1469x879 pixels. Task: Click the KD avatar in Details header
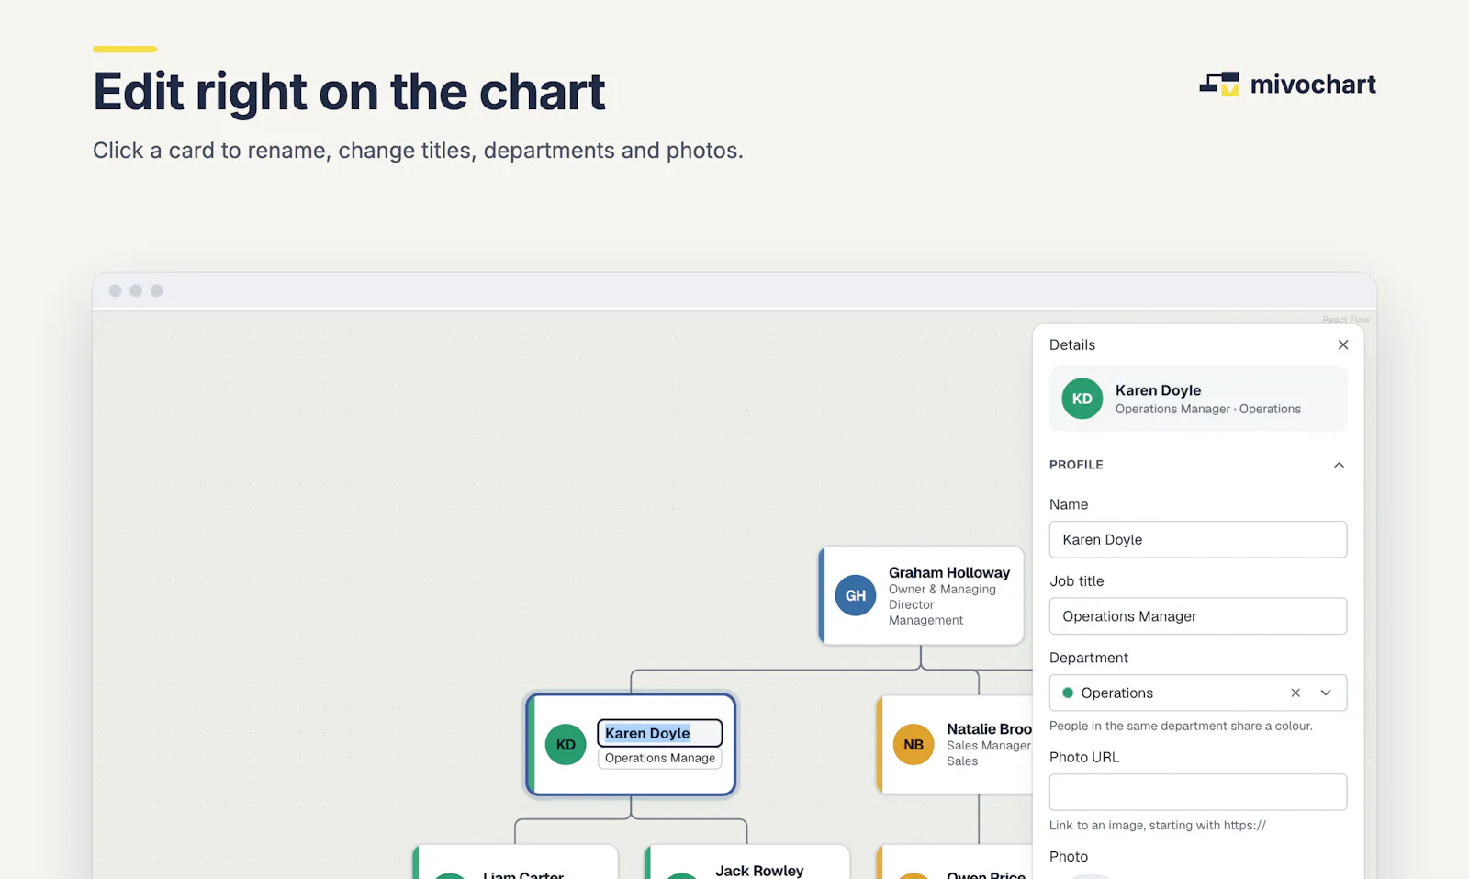pyautogui.click(x=1082, y=399)
